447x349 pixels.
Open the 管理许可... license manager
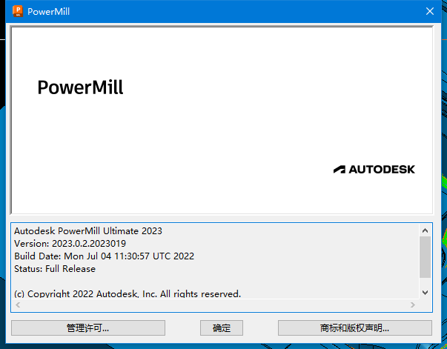click(x=88, y=328)
